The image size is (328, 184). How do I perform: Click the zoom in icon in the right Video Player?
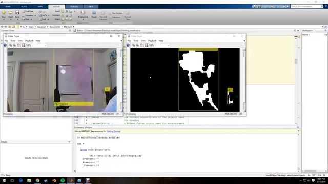(x=133, y=45)
